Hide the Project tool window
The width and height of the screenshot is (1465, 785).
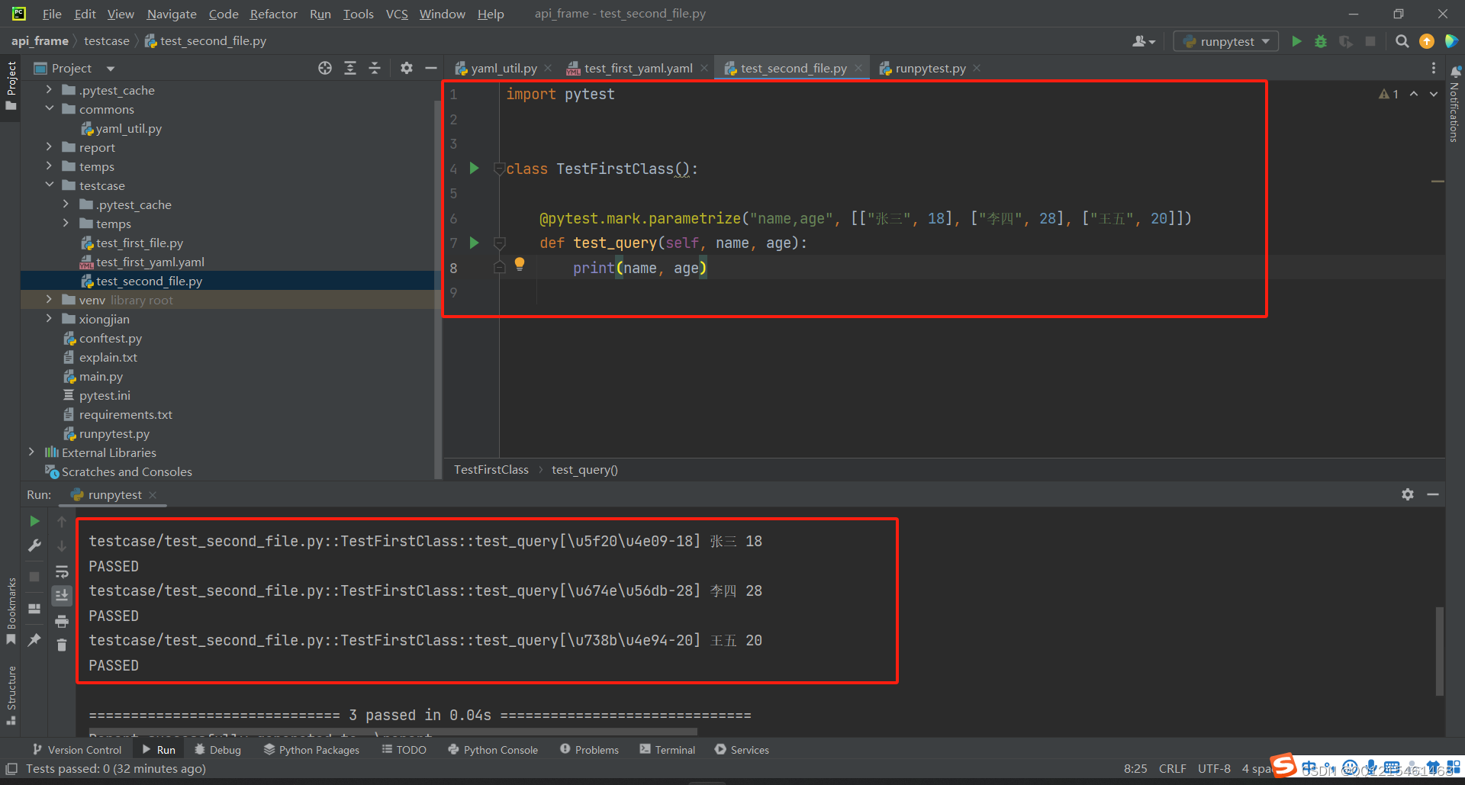tap(431, 68)
